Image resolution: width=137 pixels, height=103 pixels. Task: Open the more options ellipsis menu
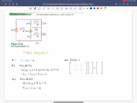135,4
